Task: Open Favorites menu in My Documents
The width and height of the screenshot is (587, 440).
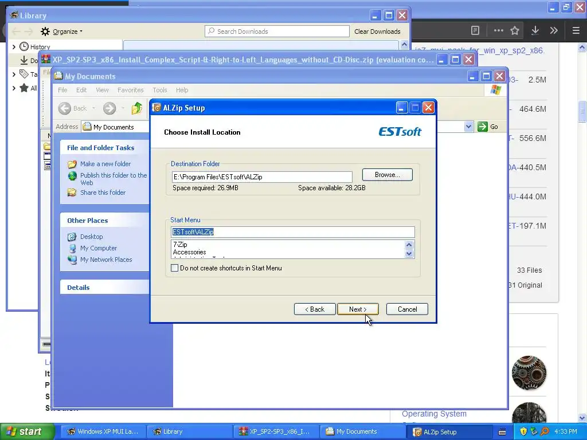Action: pyautogui.click(x=130, y=90)
